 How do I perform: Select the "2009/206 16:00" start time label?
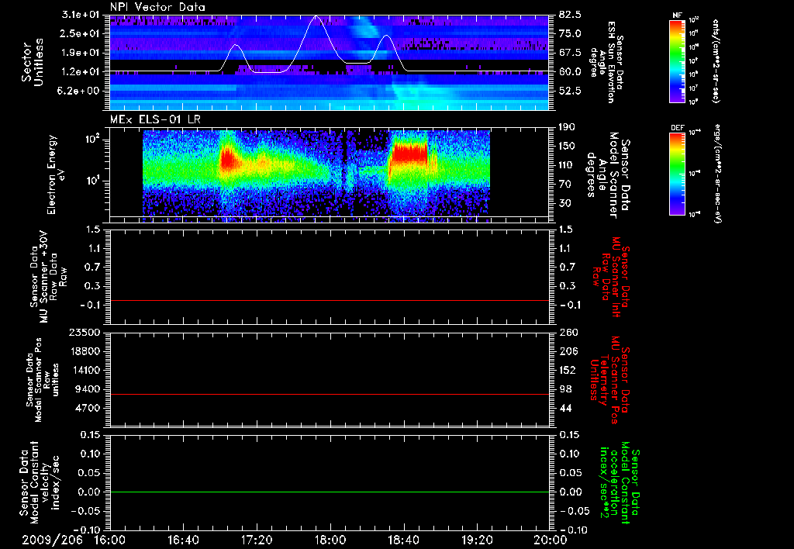(x=74, y=540)
